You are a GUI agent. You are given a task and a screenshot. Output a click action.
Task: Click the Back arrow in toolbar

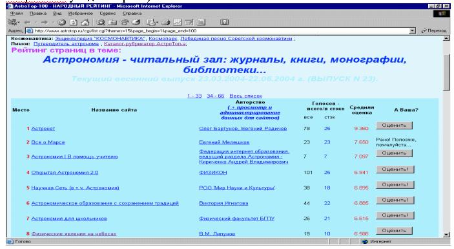click(x=27, y=23)
